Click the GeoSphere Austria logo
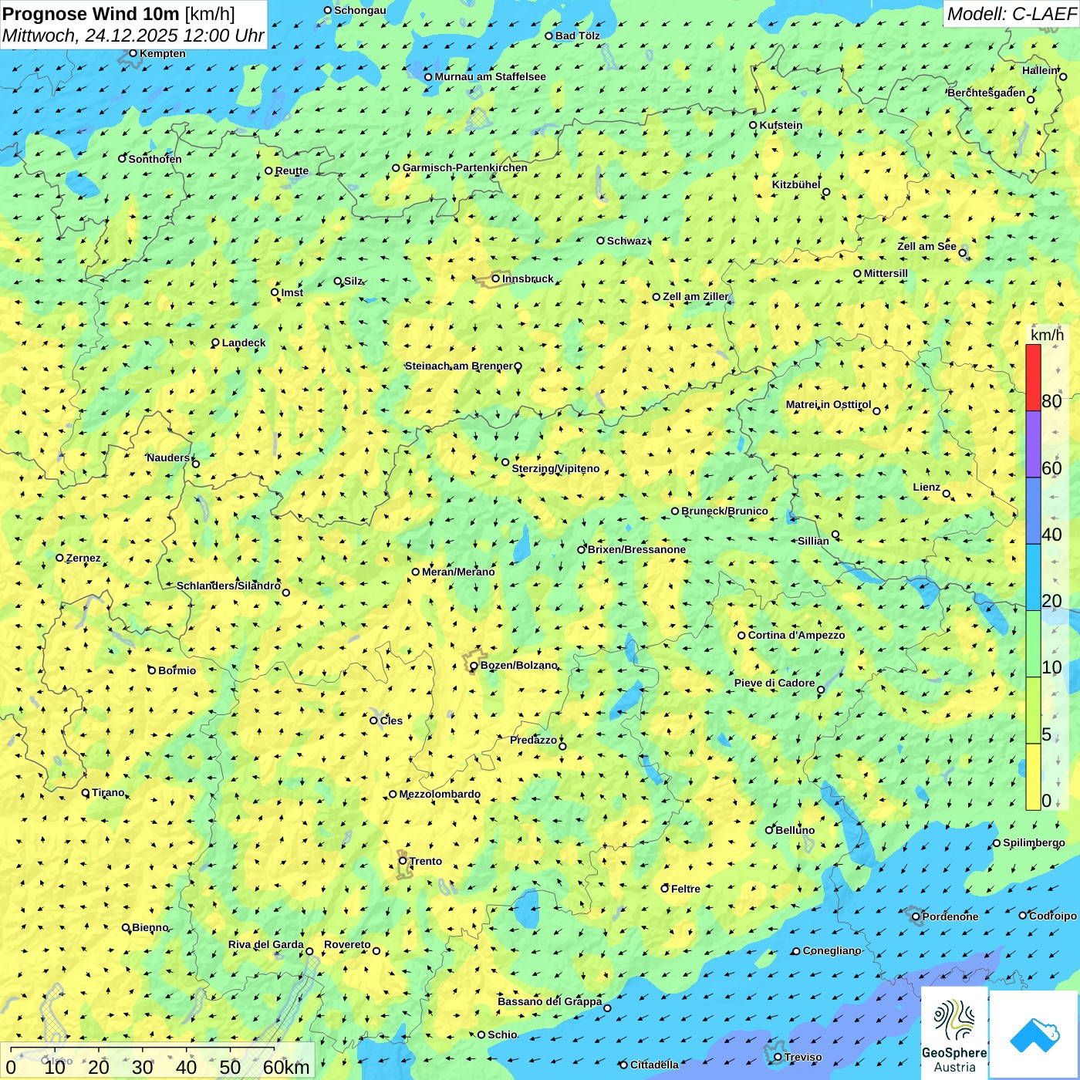 [x=954, y=1032]
